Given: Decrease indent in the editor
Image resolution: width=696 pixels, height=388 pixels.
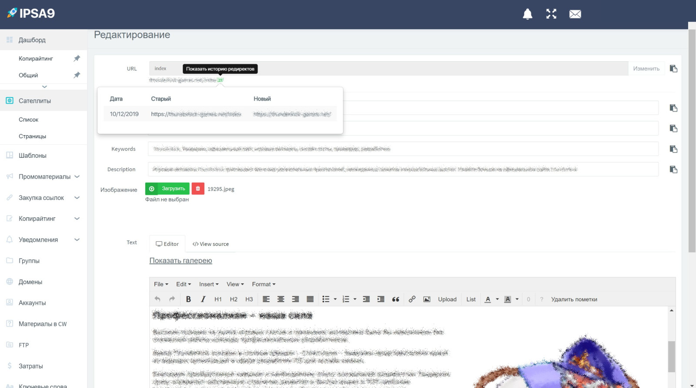Looking at the screenshot, I should [366, 299].
